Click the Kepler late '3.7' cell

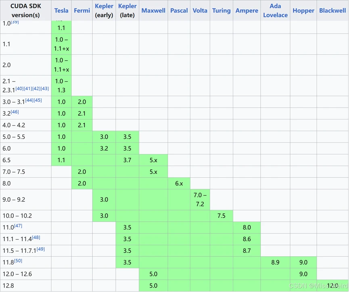(127, 160)
